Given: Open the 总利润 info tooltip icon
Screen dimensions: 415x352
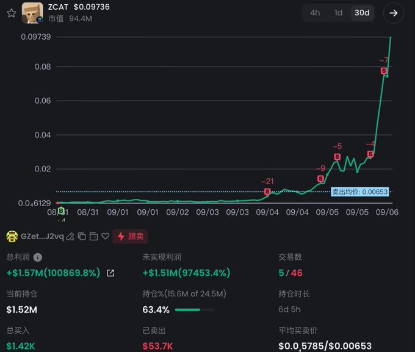Looking at the screenshot, I should pyautogui.click(x=38, y=257).
